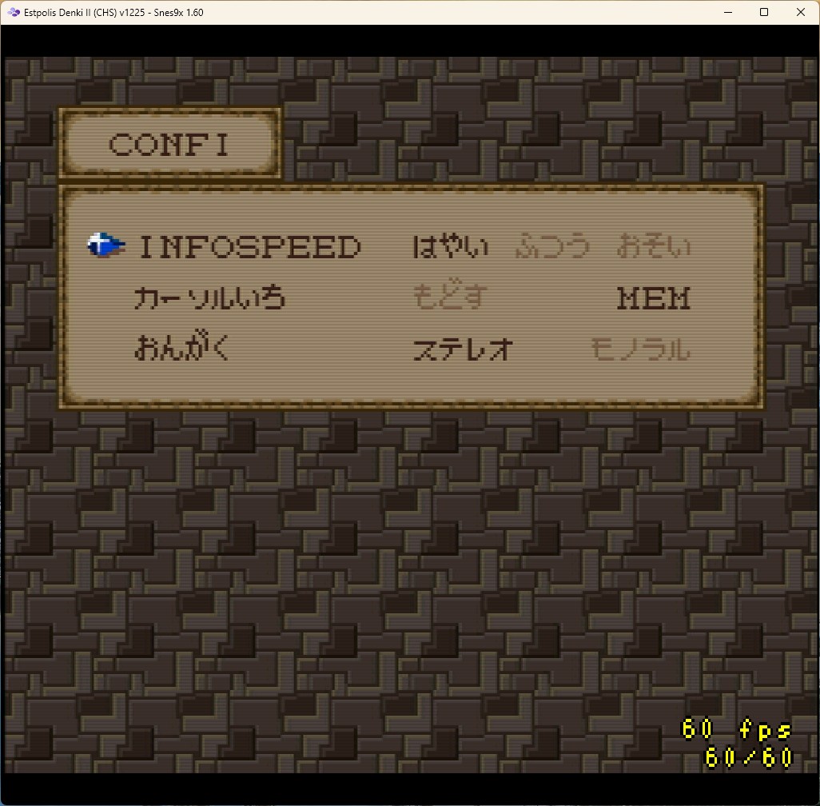The image size is (820, 806).
Task: Click the 60 fps counter
Action: (x=736, y=729)
